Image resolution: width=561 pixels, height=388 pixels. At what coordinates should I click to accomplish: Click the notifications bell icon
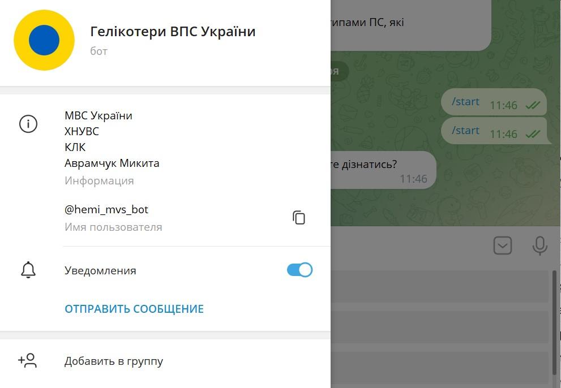(28, 270)
